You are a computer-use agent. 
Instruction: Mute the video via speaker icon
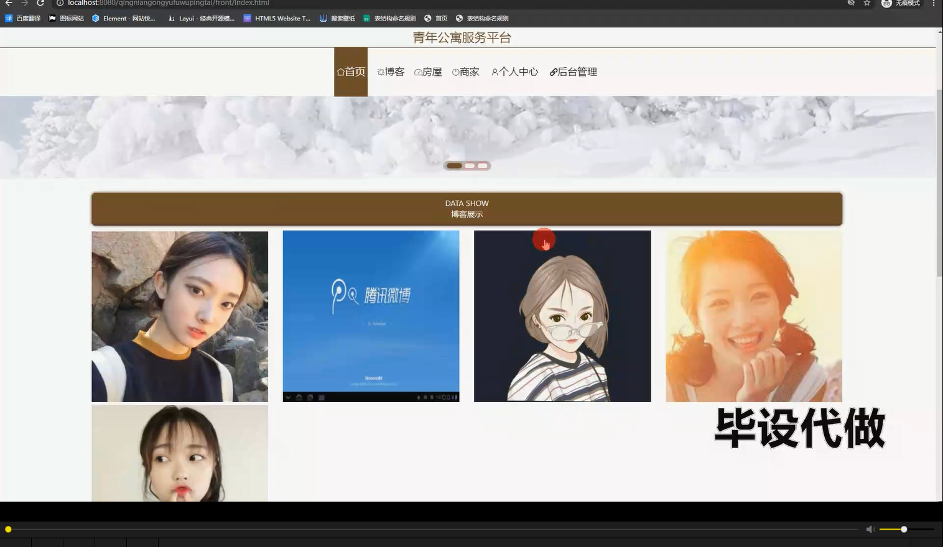click(870, 530)
